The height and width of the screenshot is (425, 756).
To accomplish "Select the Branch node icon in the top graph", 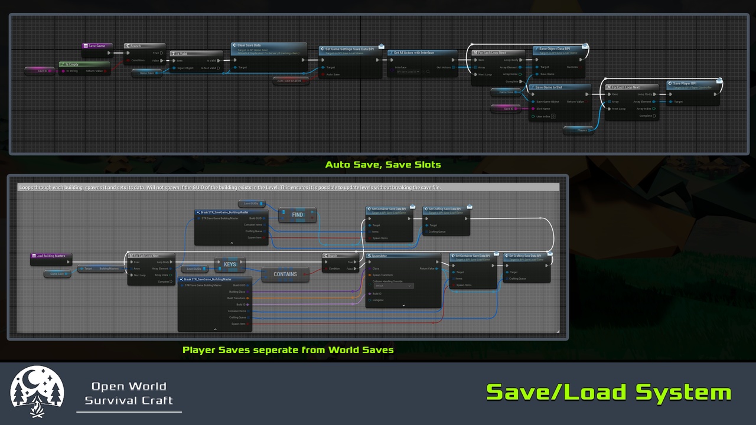I will click(x=128, y=45).
